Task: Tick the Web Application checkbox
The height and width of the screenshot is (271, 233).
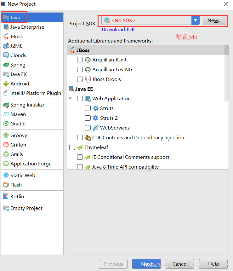Action: coord(80,99)
